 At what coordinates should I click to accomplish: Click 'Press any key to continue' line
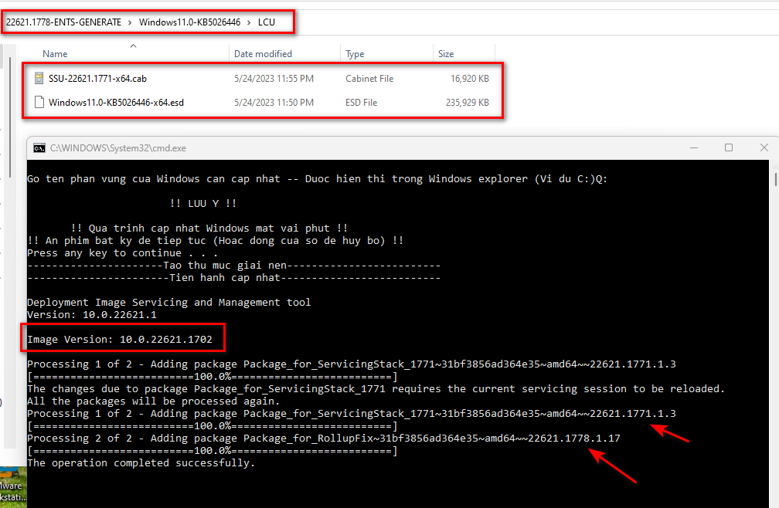[122, 253]
